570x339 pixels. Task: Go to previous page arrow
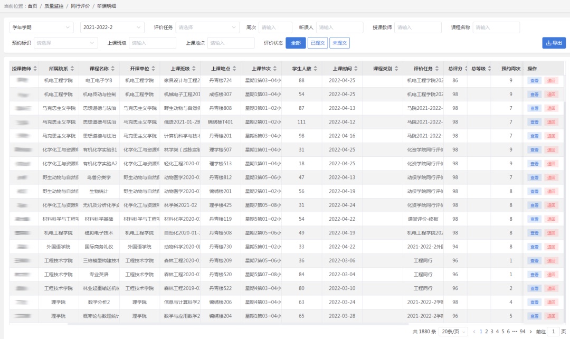[x=474, y=332]
